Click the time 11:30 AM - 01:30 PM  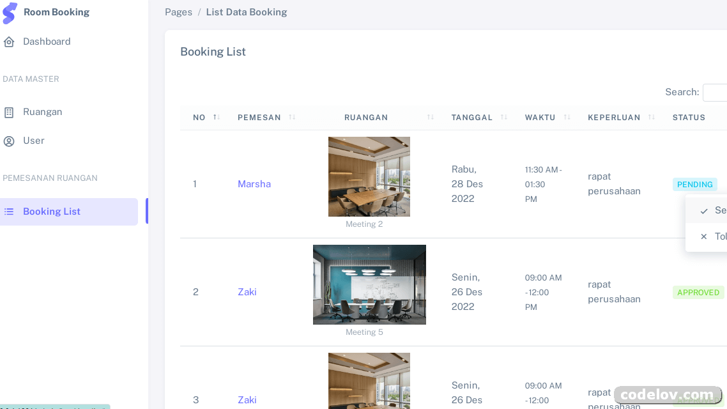pos(544,185)
